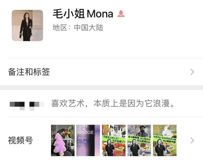Click the woman in black suit in avatar
This screenshot has height=161, width=203.
pyautogui.click(x=26, y=27)
